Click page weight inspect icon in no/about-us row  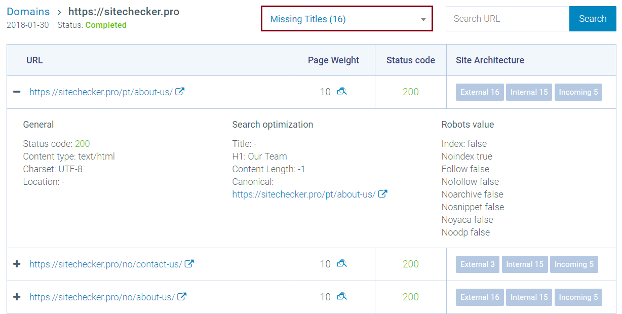[x=342, y=297]
